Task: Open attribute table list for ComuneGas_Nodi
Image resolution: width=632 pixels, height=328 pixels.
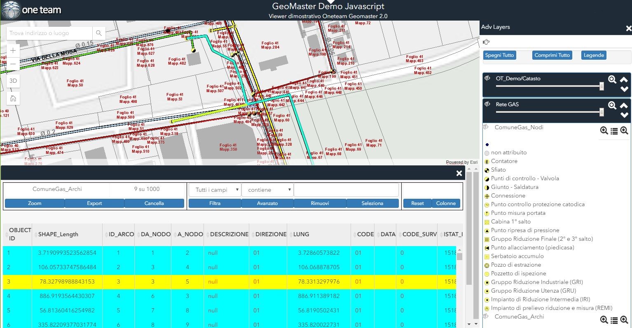Action: tap(614, 131)
